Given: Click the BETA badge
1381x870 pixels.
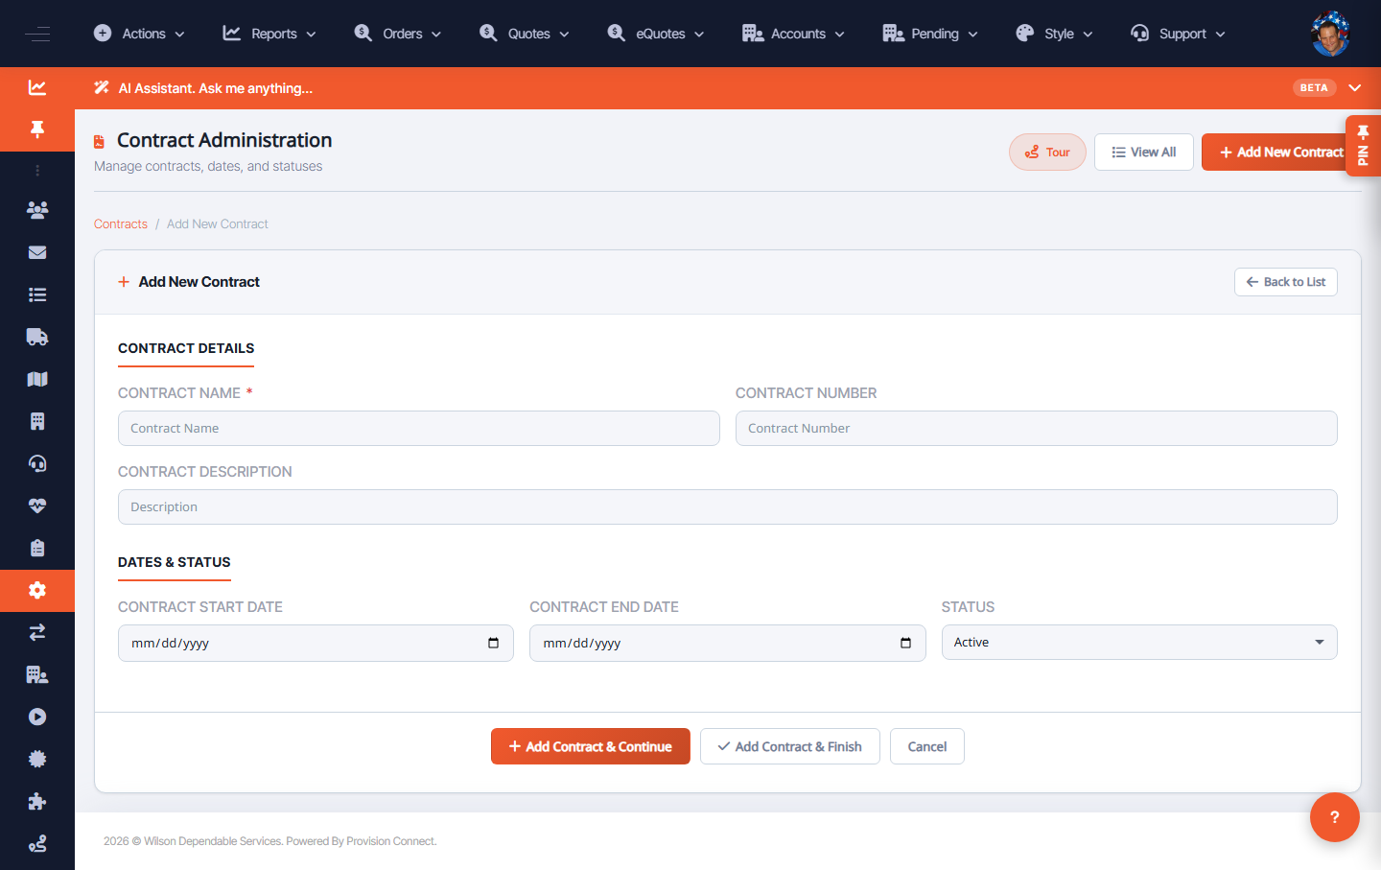Looking at the screenshot, I should point(1314,87).
